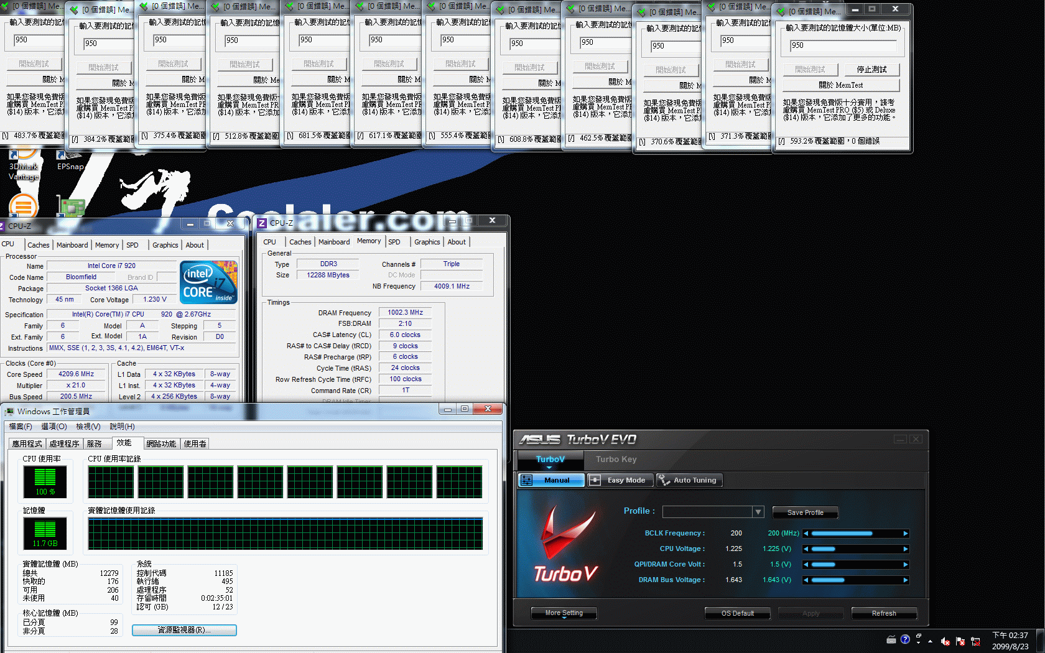Switch TurboV to Auto Tuning mode

point(689,480)
